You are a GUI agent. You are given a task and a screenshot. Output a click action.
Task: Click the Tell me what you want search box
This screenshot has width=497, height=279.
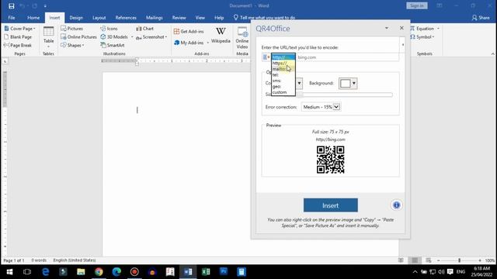pos(264,18)
